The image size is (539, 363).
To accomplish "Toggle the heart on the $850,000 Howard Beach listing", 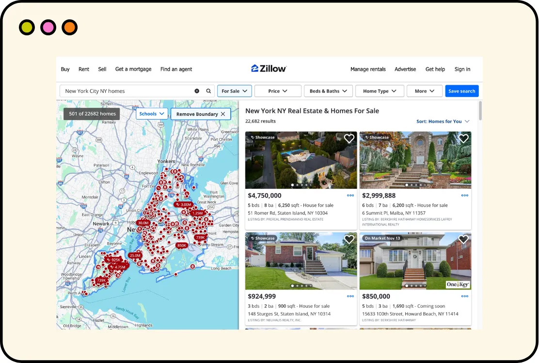I will click(463, 239).
